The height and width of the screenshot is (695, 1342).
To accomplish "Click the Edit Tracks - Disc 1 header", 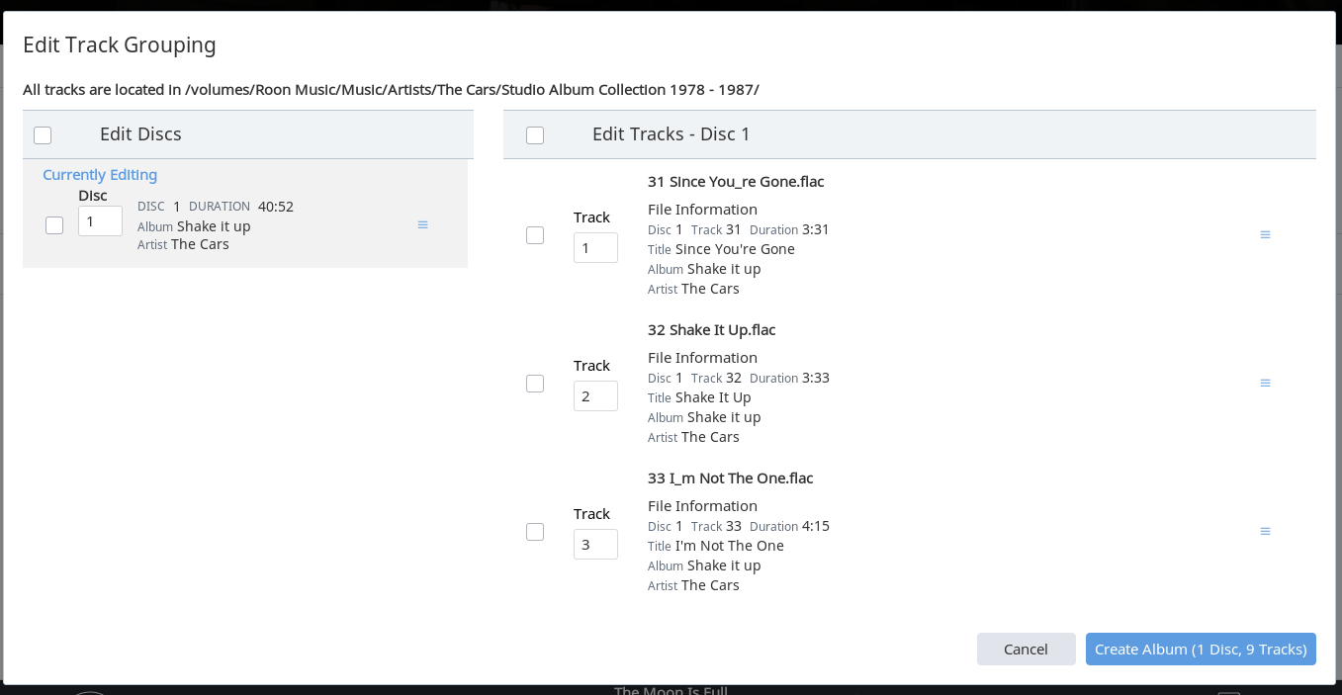I will 671,134.
